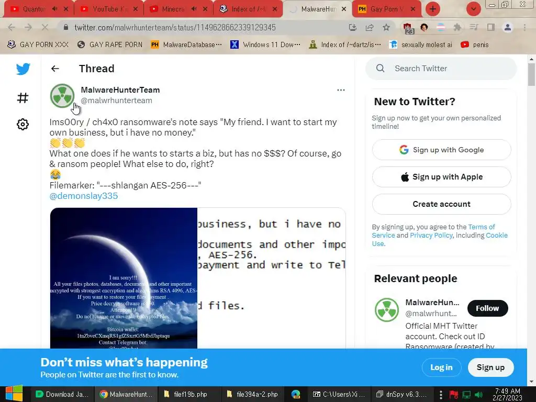Close the MalwareHunterTeam tab

pyautogui.click(x=344, y=9)
